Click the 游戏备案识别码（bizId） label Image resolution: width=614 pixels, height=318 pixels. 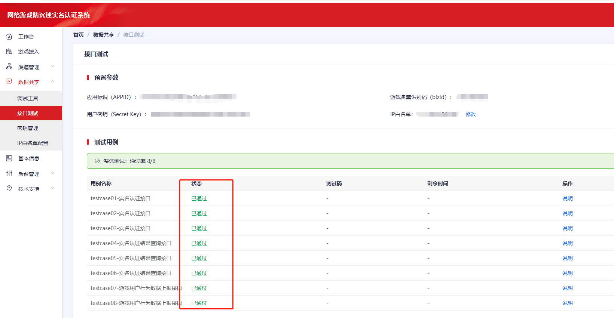click(x=421, y=97)
